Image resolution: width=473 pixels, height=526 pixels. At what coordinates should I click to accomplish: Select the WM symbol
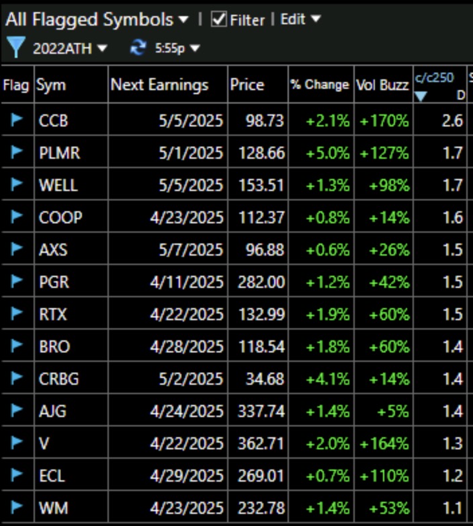54,508
